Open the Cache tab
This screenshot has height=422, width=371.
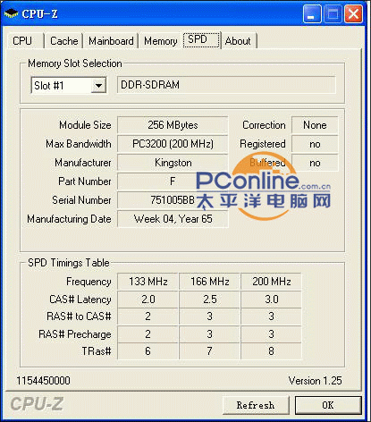63,41
